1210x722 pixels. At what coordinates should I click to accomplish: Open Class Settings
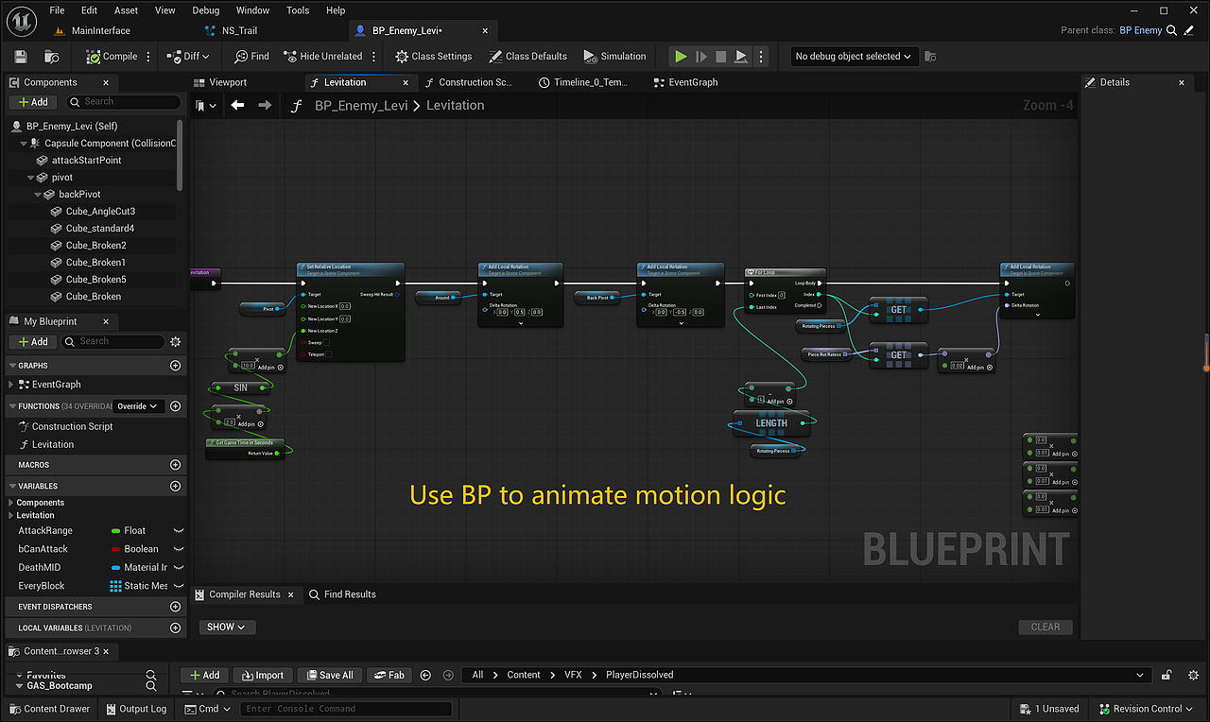point(434,57)
